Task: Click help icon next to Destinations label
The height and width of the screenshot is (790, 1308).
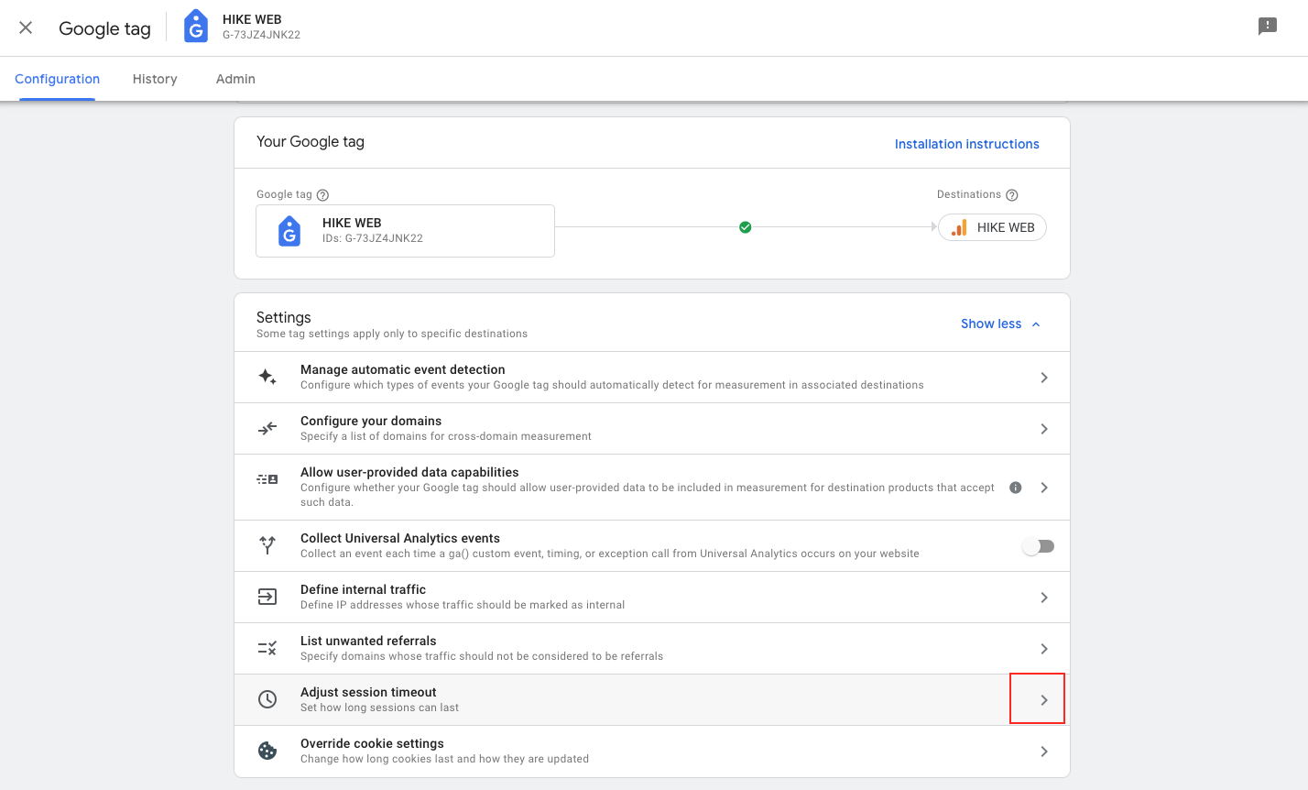Action: pyautogui.click(x=1012, y=194)
